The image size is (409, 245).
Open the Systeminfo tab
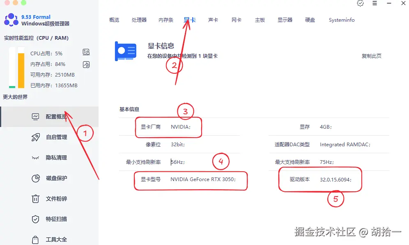[x=342, y=20]
